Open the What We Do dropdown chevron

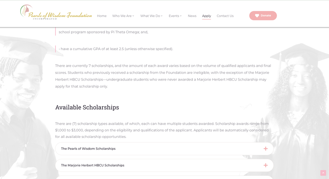(x=162, y=16)
